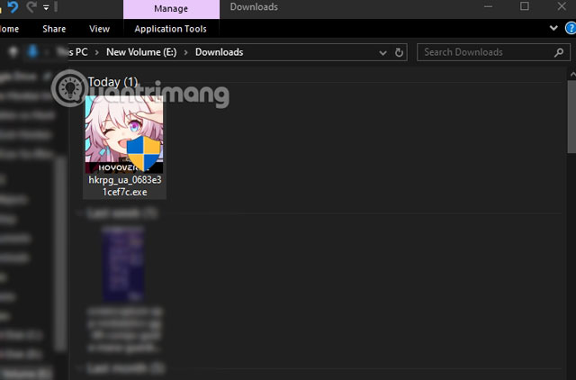The width and height of the screenshot is (576, 380).
Task: Click 'New Volume (E:)' in address bar
Action: pyautogui.click(x=141, y=52)
